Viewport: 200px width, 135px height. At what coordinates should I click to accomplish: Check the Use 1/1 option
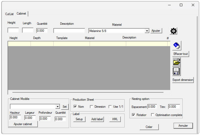point(110,107)
